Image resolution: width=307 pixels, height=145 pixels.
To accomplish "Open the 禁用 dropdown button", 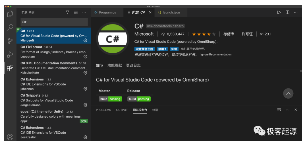I will (x=162, y=49).
